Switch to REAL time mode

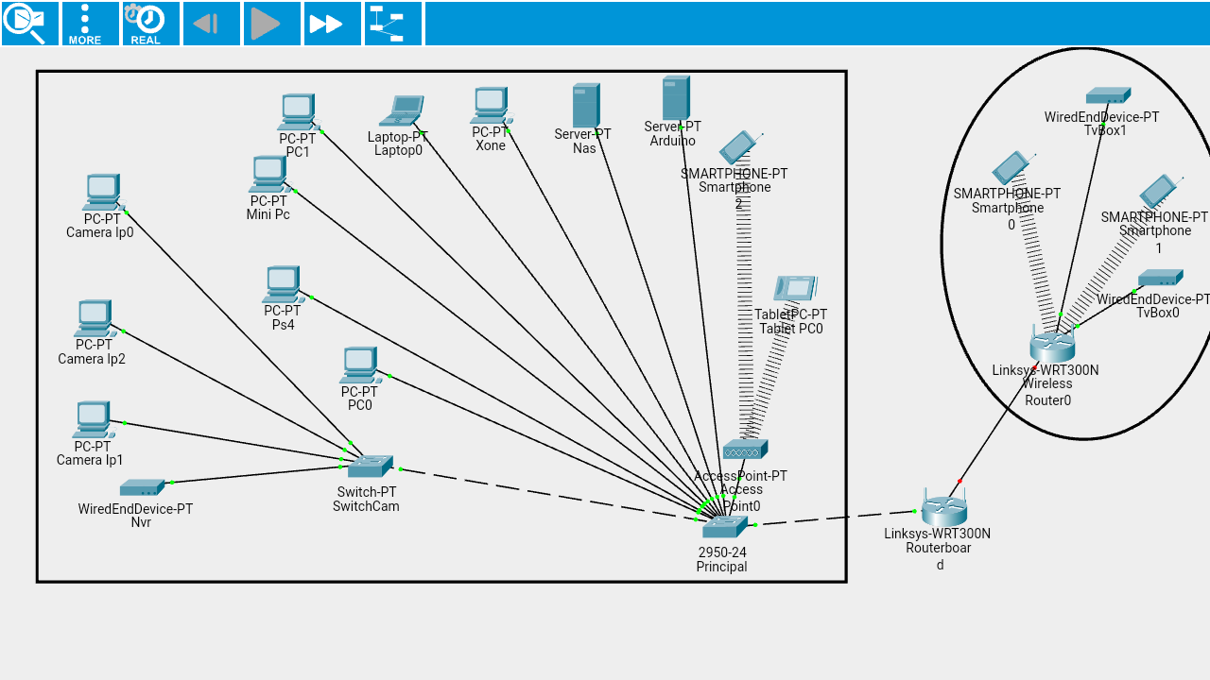click(x=151, y=24)
